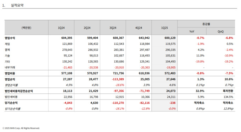Click the 1Q24 column header
Screen dimensions: 241x132
point(61,28)
